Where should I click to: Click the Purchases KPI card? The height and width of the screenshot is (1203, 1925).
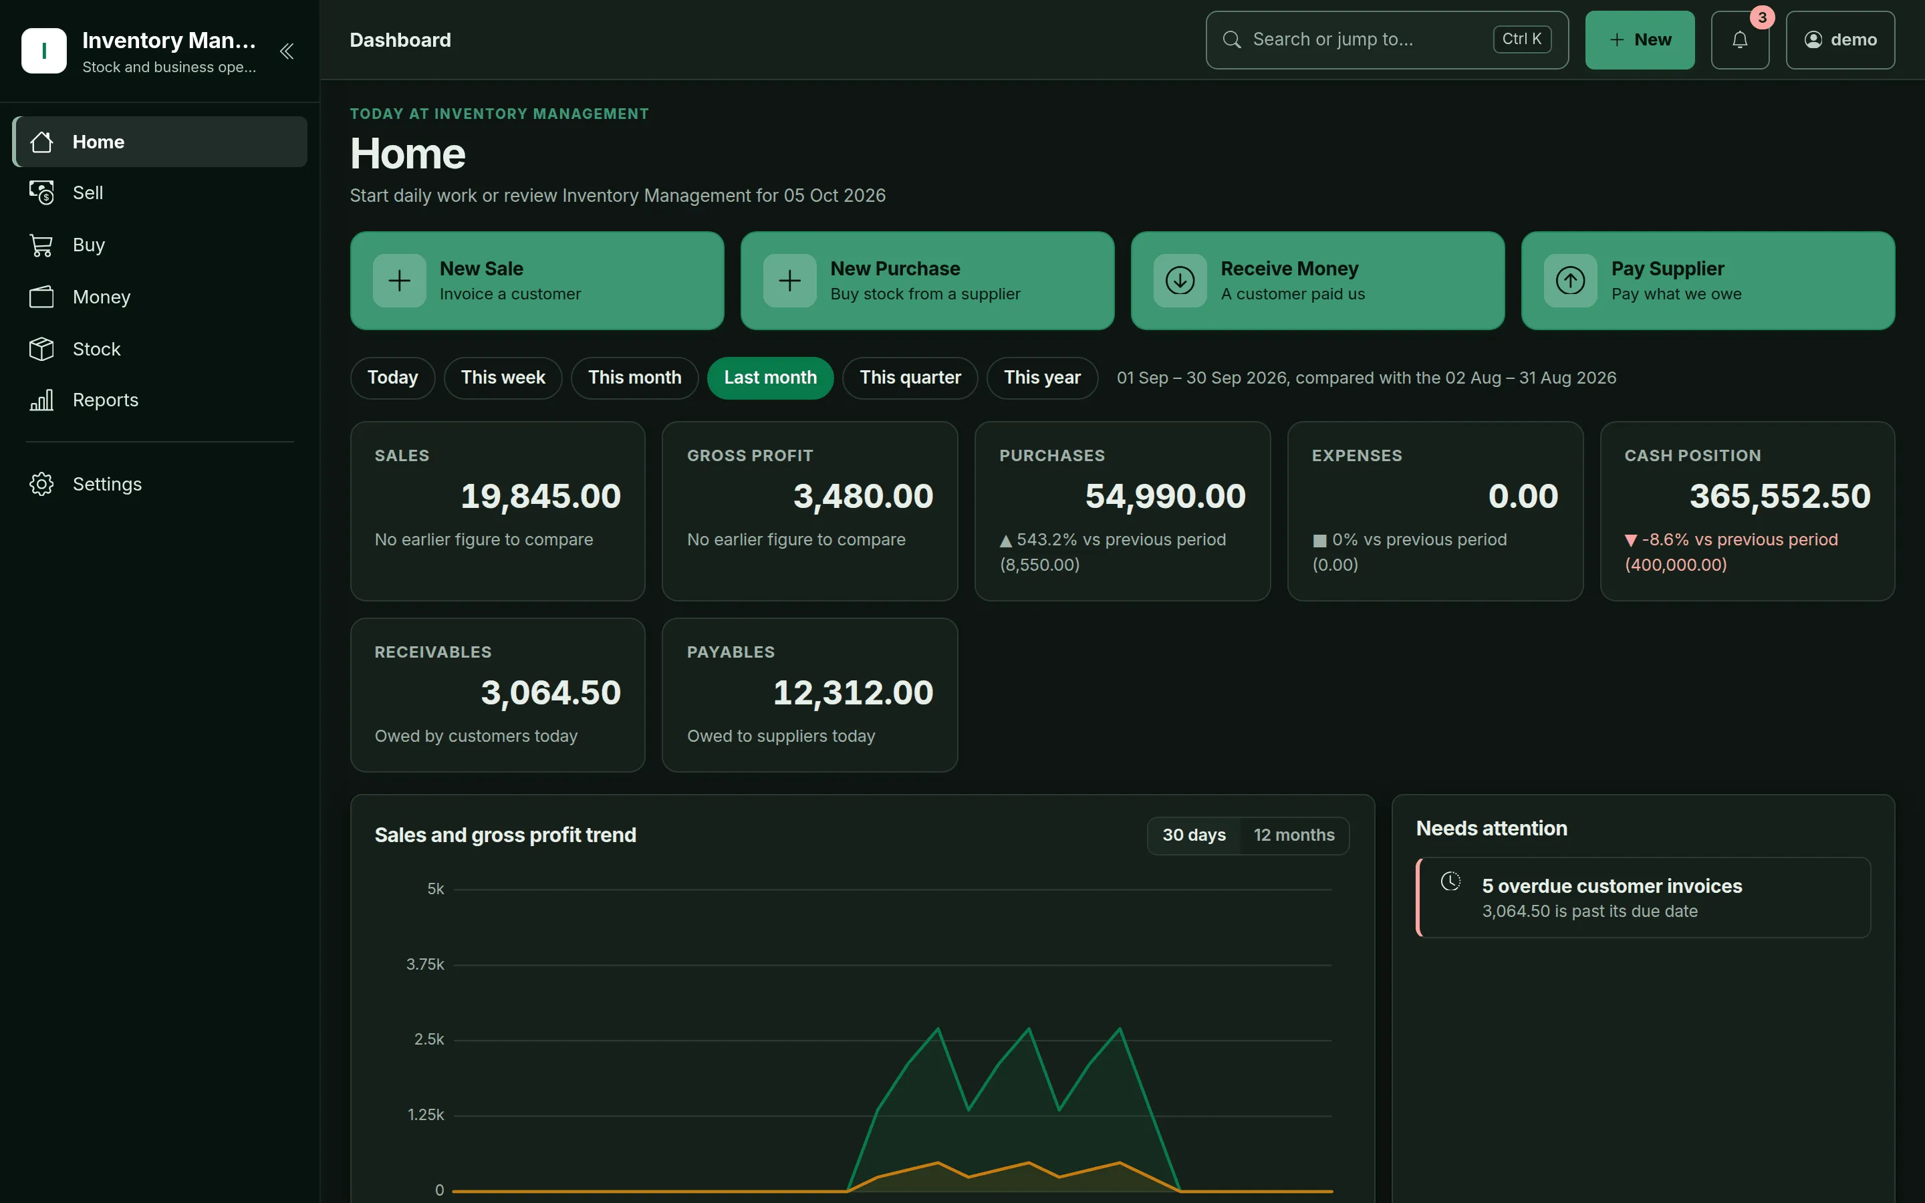1122,511
